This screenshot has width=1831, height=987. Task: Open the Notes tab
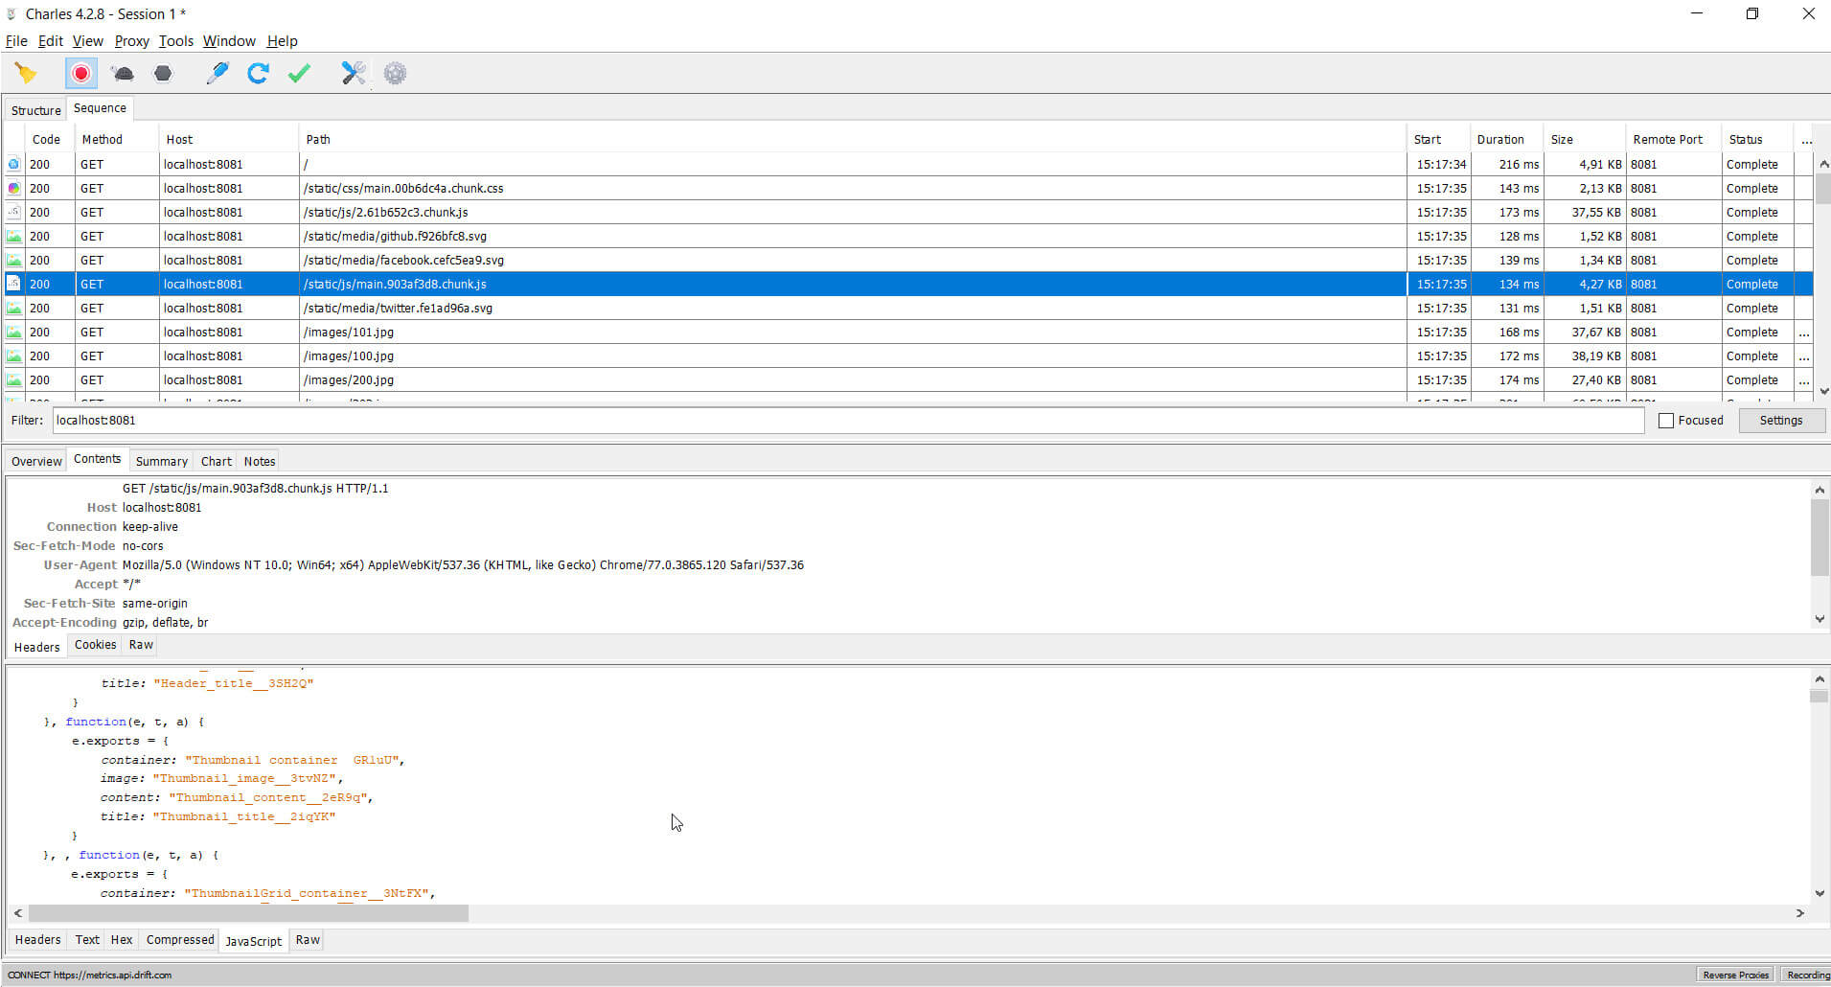[x=260, y=461]
